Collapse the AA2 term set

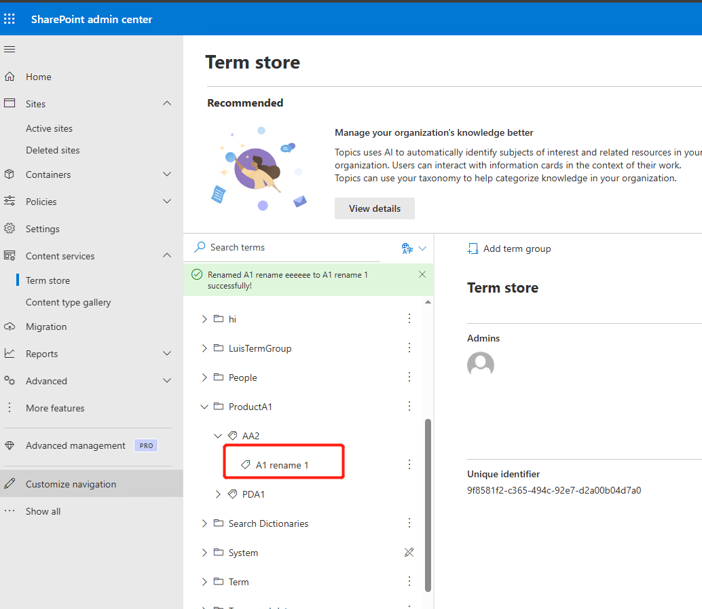218,436
